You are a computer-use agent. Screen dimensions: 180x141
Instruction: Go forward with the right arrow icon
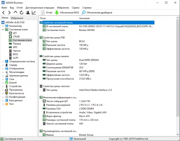click(9, 13)
